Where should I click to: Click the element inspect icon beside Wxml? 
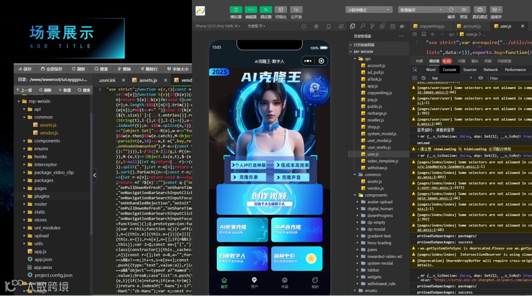(x=415, y=69)
